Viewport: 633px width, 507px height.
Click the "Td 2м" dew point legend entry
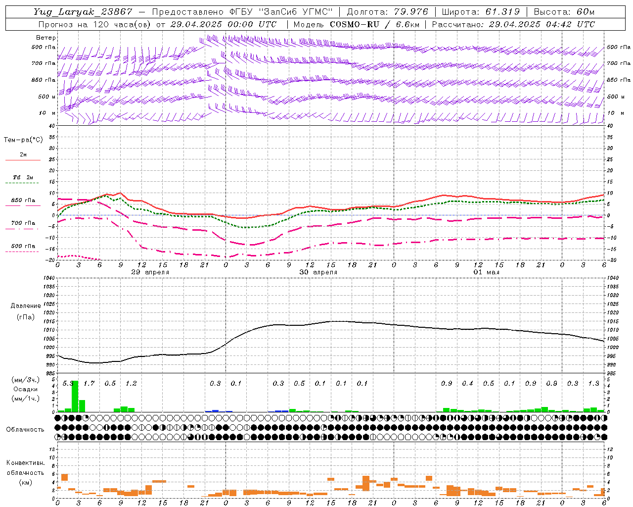tap(23, 177)
